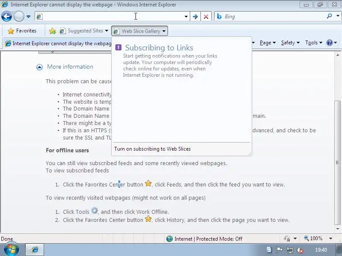The width and height of the screenshot is (342, 256).
Task: Click the Suggested Sites IE page icon
Action: click(62, 31)
